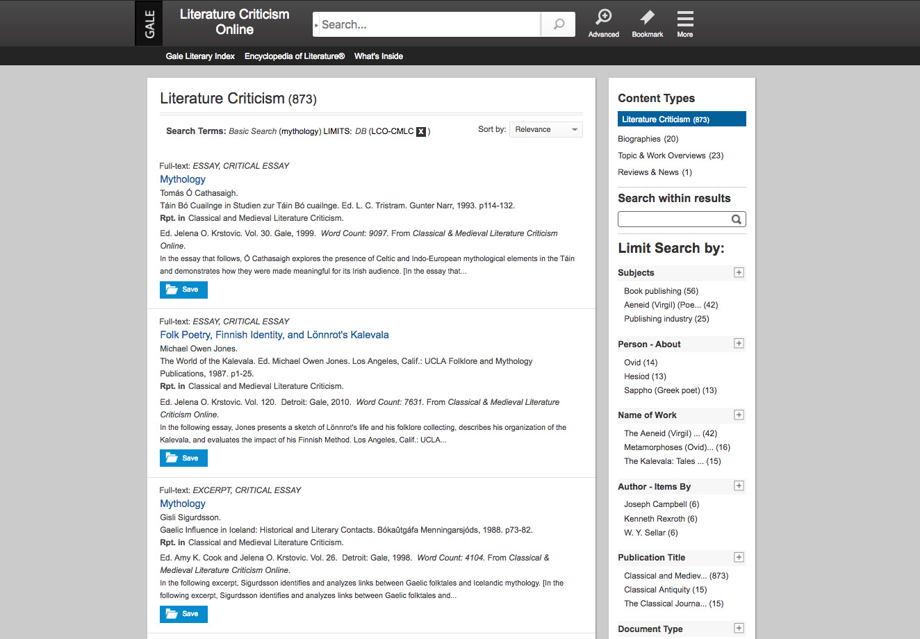Filter by author Kenneth Rexroth (6)
920x639 pixels.
tap(661, 519)
